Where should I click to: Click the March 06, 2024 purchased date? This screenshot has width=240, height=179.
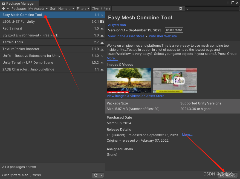(x=119, y=123)
